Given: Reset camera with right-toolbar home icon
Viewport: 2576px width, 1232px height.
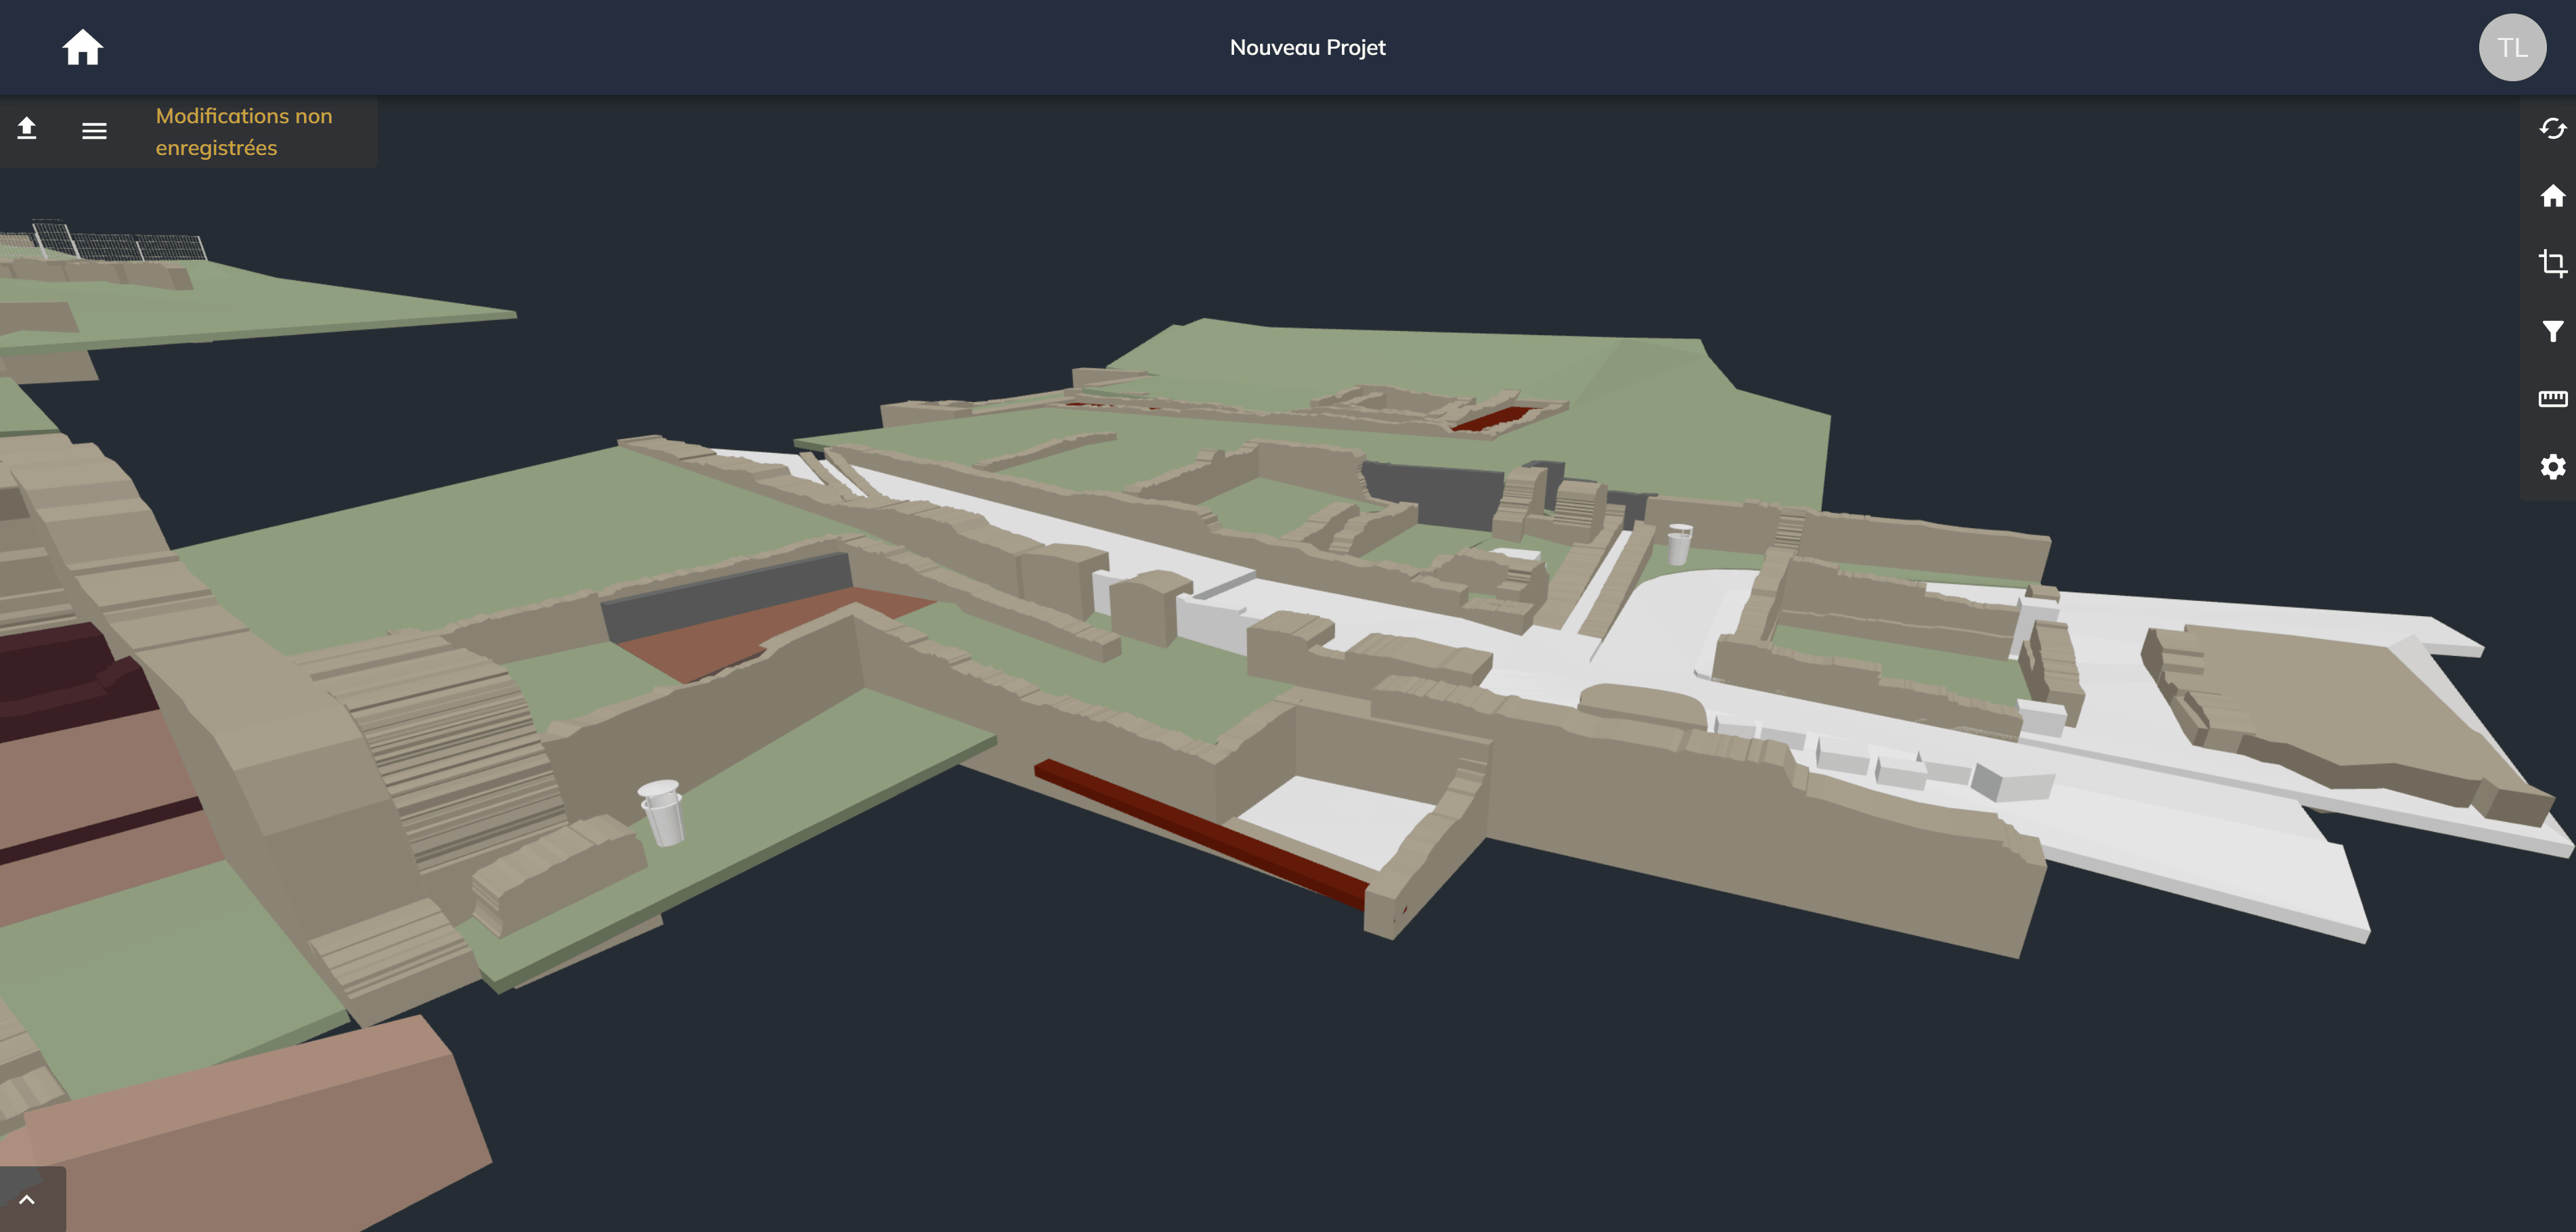Looking at the screenshot, I should [2552, 196].
